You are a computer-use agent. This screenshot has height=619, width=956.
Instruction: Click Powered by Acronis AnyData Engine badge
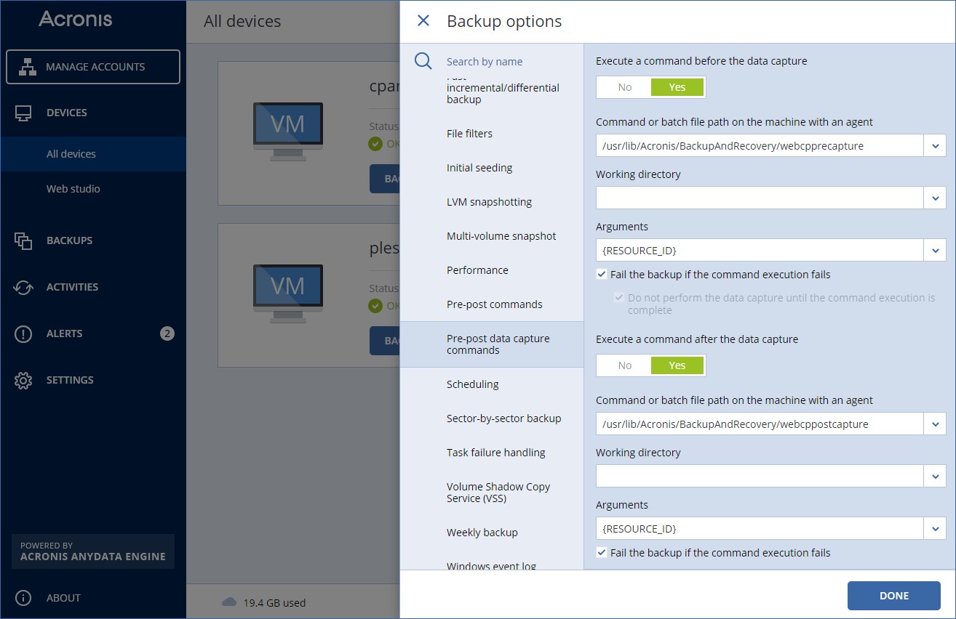click(93, 551)
